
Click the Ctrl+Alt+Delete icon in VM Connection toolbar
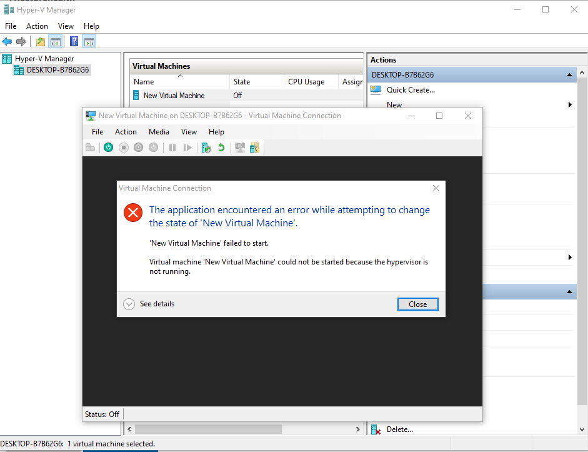[91, 148]
